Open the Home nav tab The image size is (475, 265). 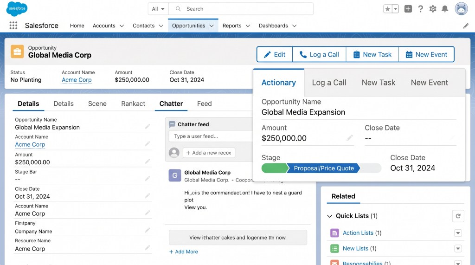point(77,26)
